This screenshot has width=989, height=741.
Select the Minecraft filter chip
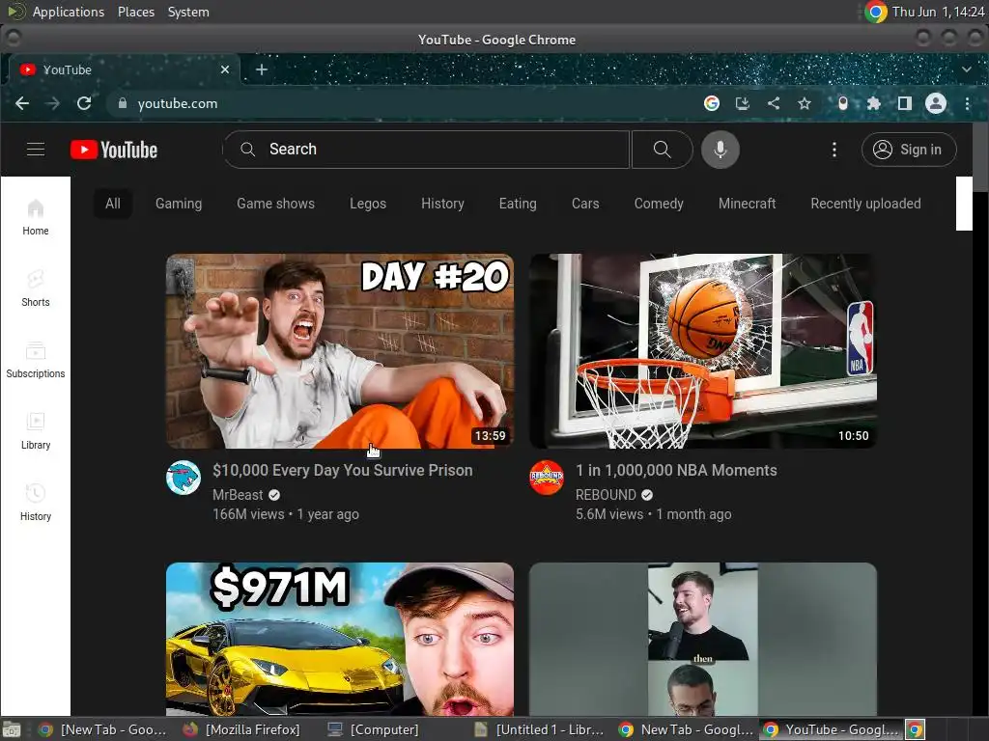coord(747,204)
